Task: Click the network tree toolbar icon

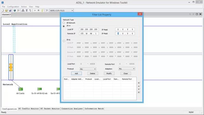Action: [23, 11]
